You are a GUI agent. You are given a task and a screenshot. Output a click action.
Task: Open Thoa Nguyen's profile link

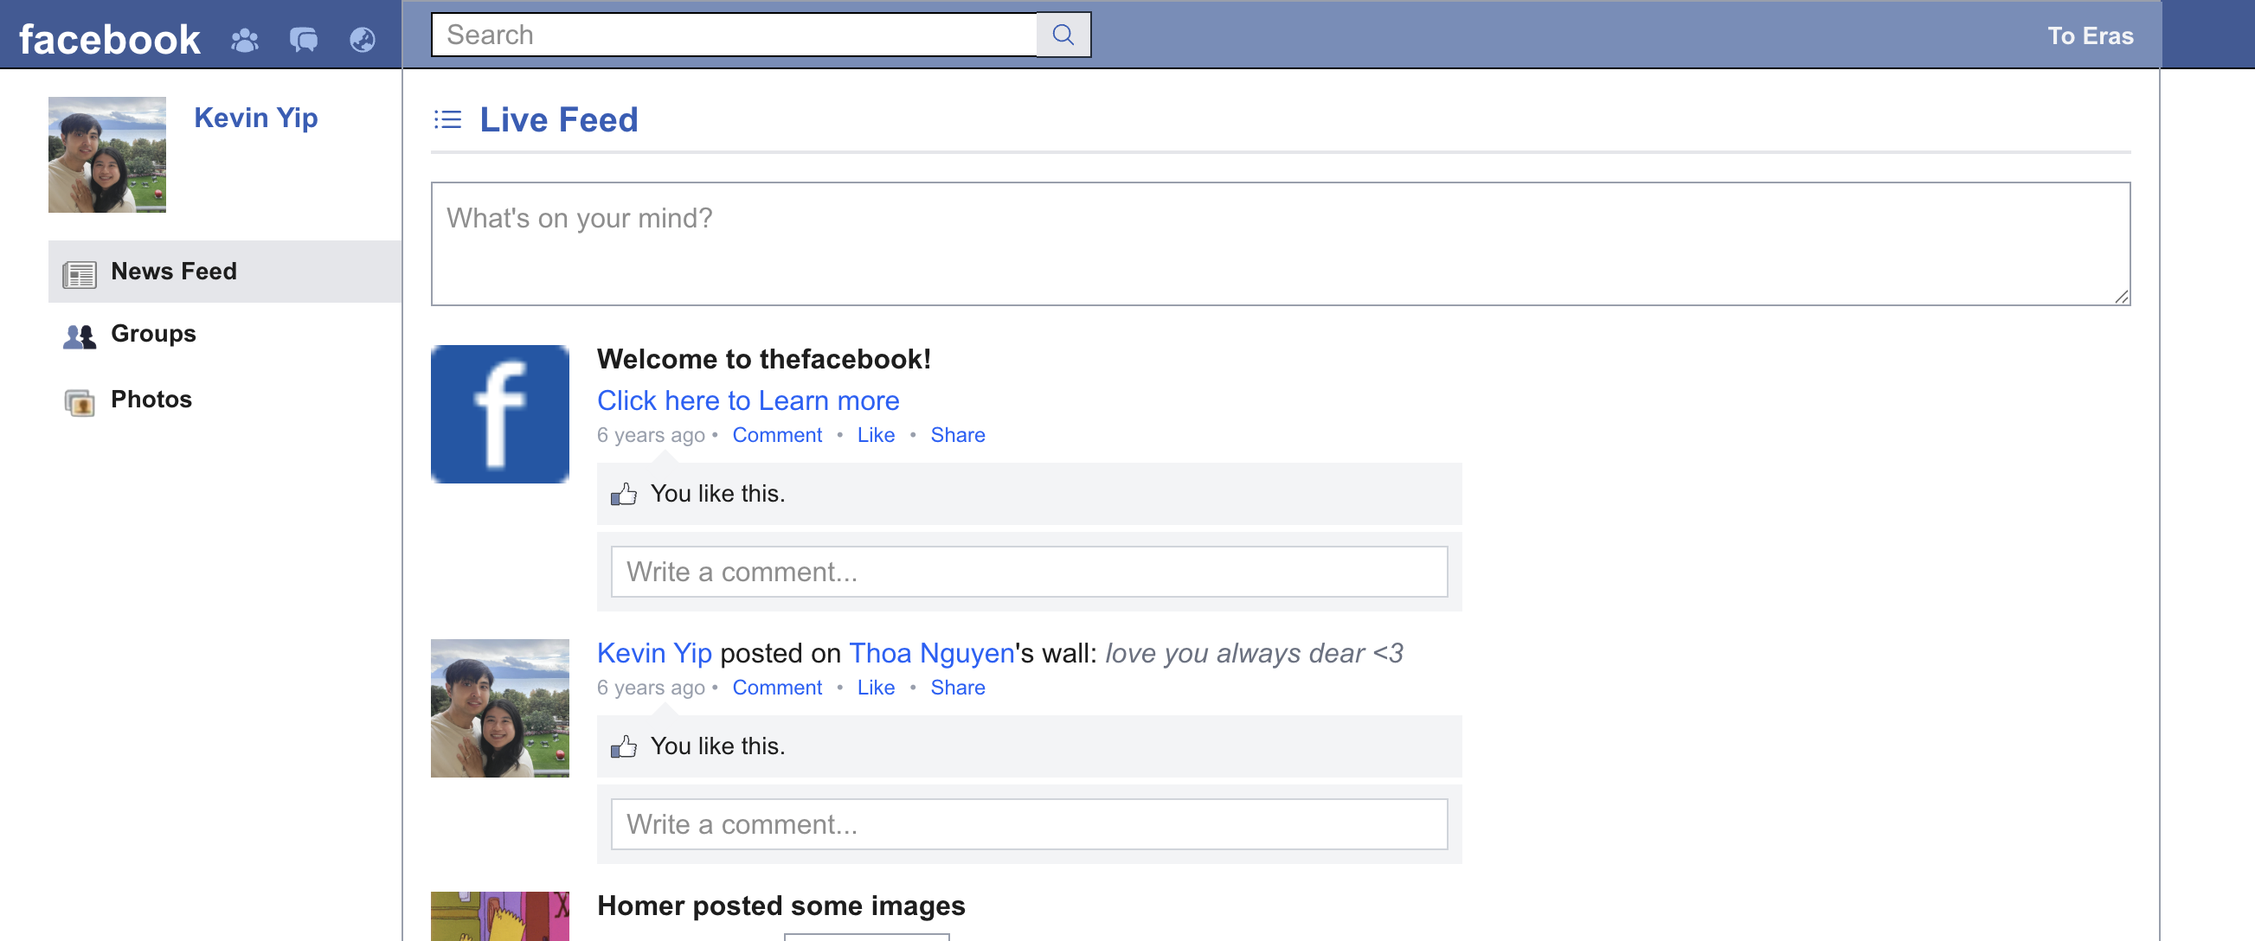[931, 653]
